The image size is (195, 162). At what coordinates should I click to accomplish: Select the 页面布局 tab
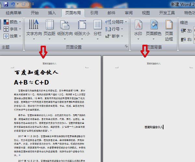(73, 13)
